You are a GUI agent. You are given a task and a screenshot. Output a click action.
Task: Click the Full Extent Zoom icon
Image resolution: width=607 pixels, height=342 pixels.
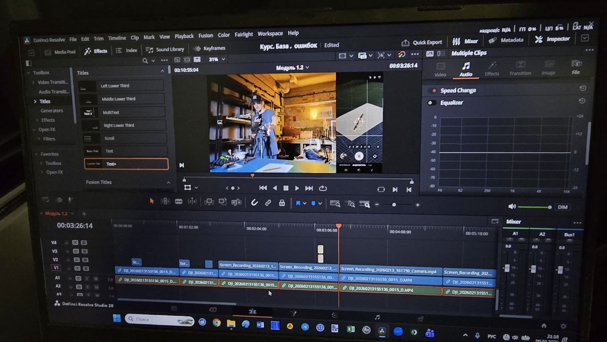[x=335, y=203]
